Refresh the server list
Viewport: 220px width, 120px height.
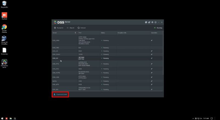point(81,28)
